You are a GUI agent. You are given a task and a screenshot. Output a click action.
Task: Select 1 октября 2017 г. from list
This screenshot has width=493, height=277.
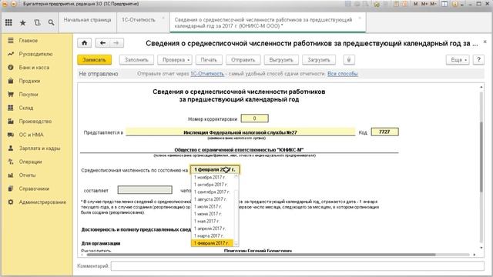[213, 185]
